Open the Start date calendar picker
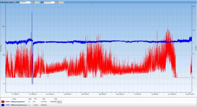This screenshot has height=107, width=197. 32,2
